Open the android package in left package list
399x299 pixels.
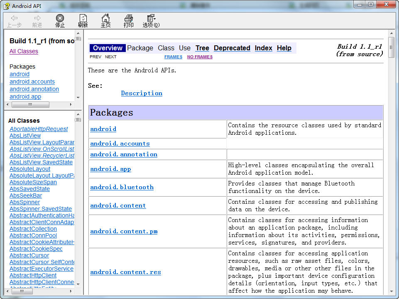(20, 74)
